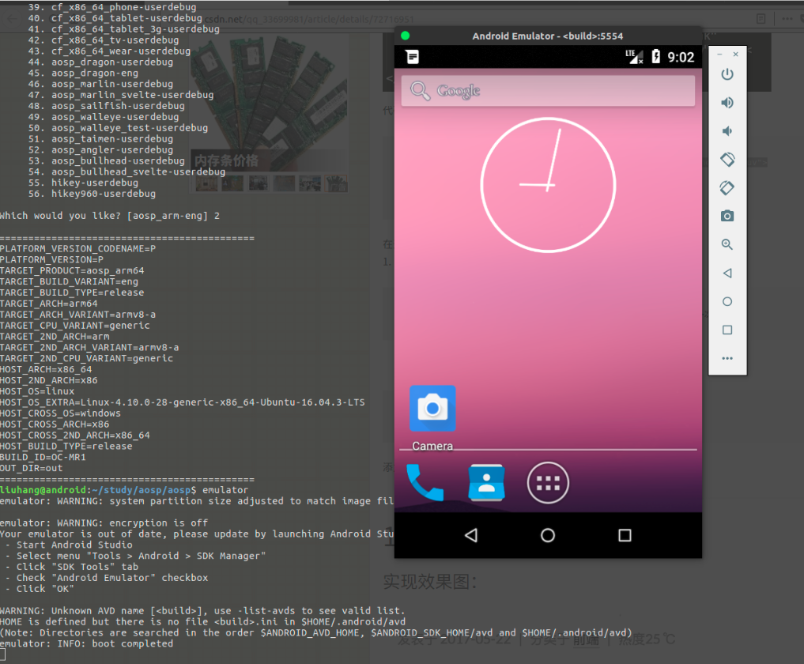Open recent apps with the square button
The image size is (804, 664).
click(624, 535)
